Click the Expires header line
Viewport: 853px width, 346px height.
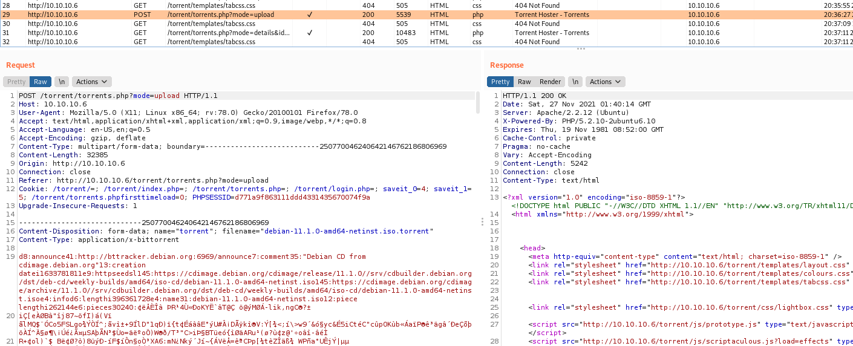pos(583,129)
